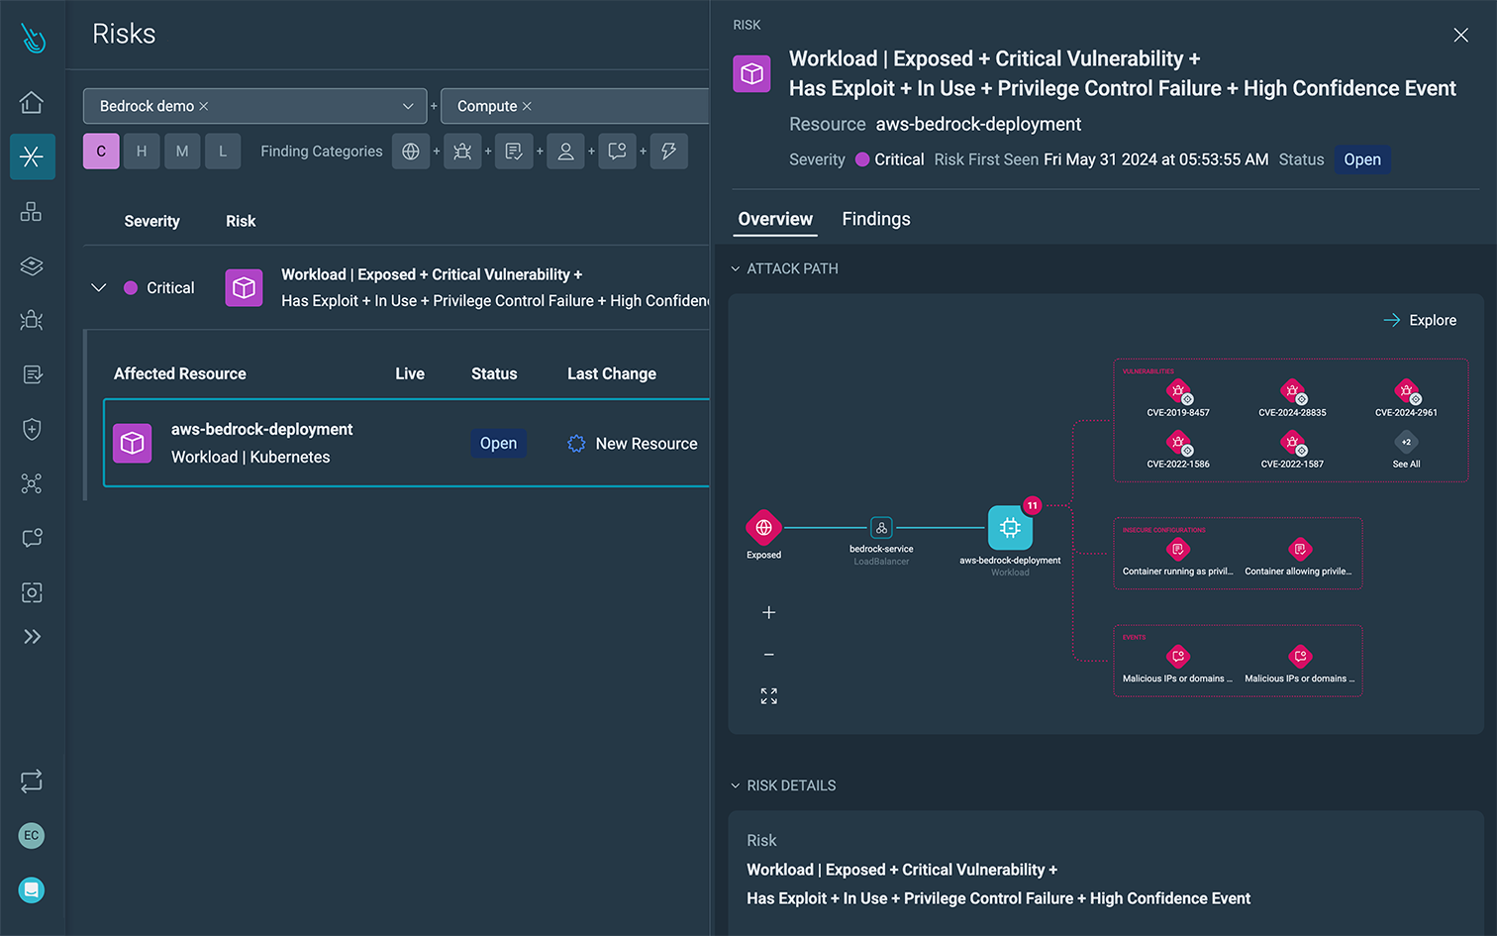
Task: Open the layers inventory icon in the sidebar
Action: click(31, 265)
